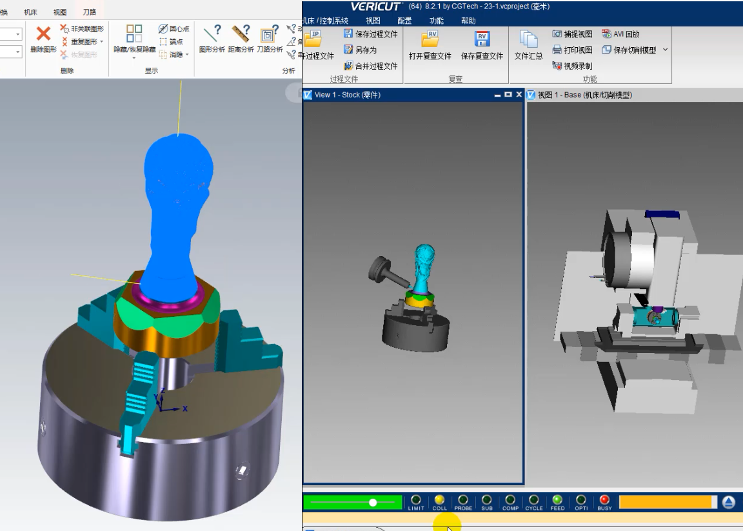
Task: Expand the duplicate geometry dropdown arrow
Action: (101, 42)
